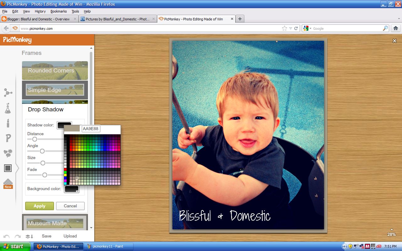Viewport: 402px width, 251px height.
Task: Select the Rounded Corners frame thumbnail
Action: tap(55, 71)
